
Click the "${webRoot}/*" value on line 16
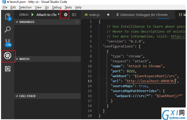pos(169,96)
